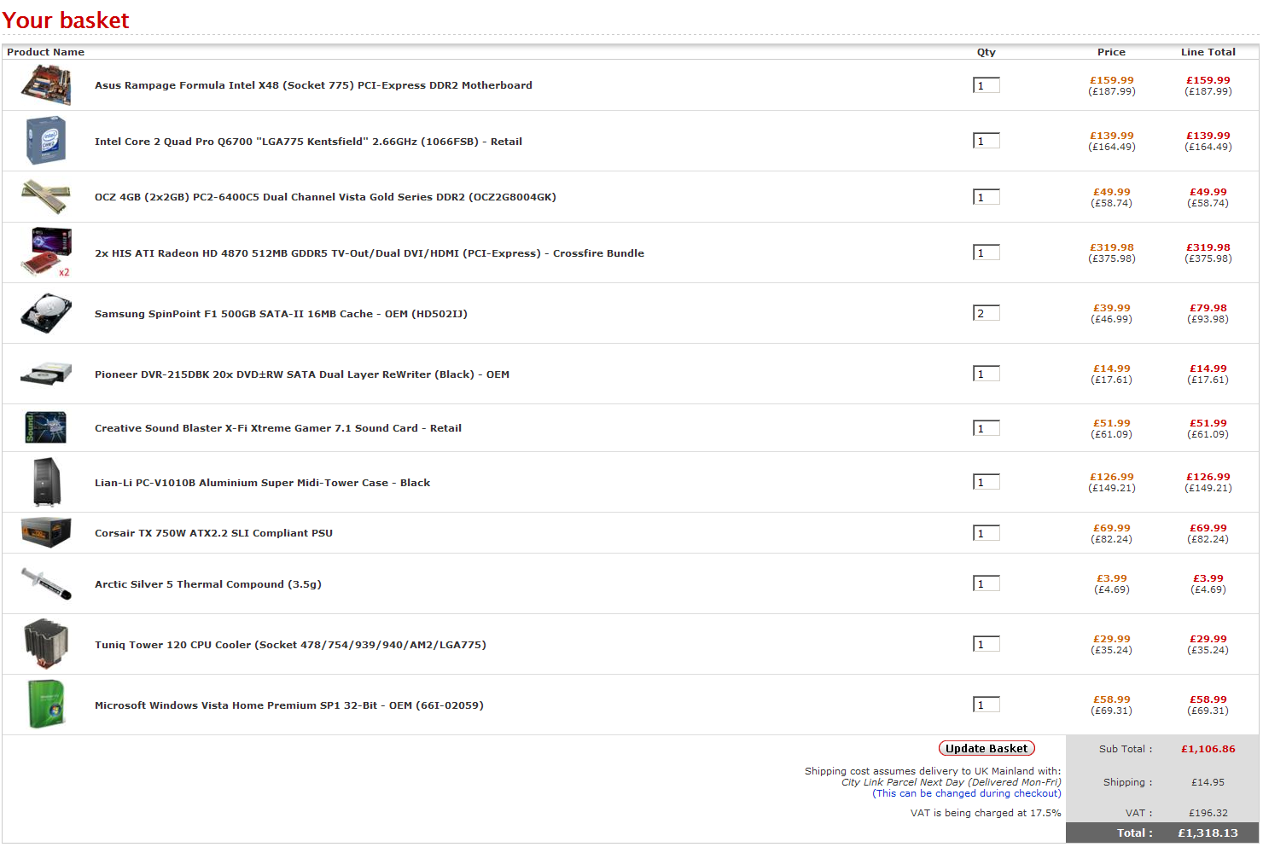Open the shipping 'changed during checkout' link
This screenshot has width=1263, height=847.
(967, 793)
